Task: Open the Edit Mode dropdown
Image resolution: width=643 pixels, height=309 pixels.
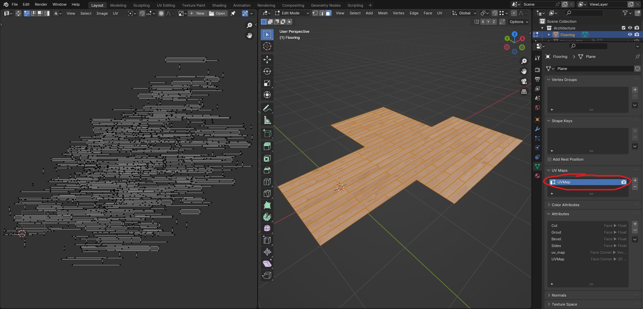Action: [292, 13]
